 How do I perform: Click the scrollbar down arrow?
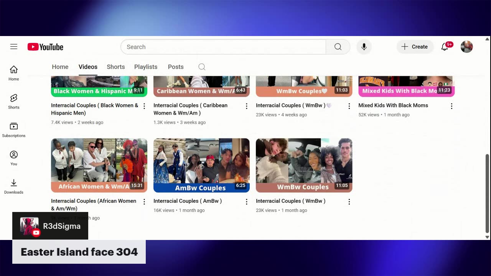click(x=488, y=237)
